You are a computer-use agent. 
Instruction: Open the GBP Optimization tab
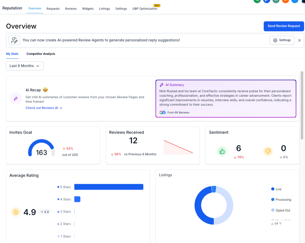pyautogui.click(x=145, y=9)
